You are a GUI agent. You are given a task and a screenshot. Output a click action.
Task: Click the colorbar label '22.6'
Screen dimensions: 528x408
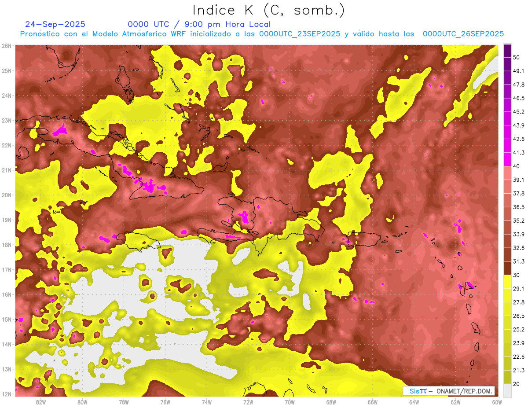(x=519, y=357)
